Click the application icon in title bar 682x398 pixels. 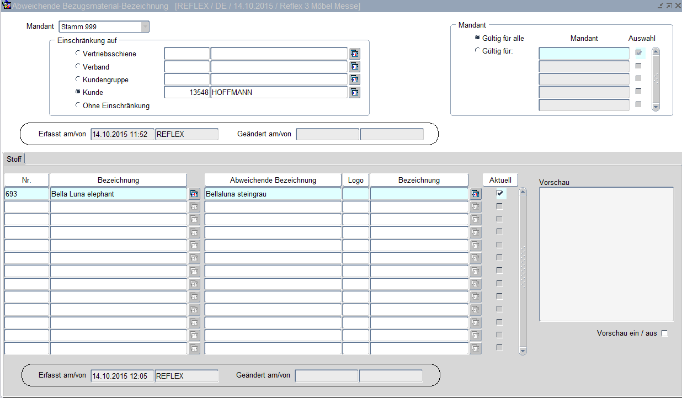coord(7,6)
